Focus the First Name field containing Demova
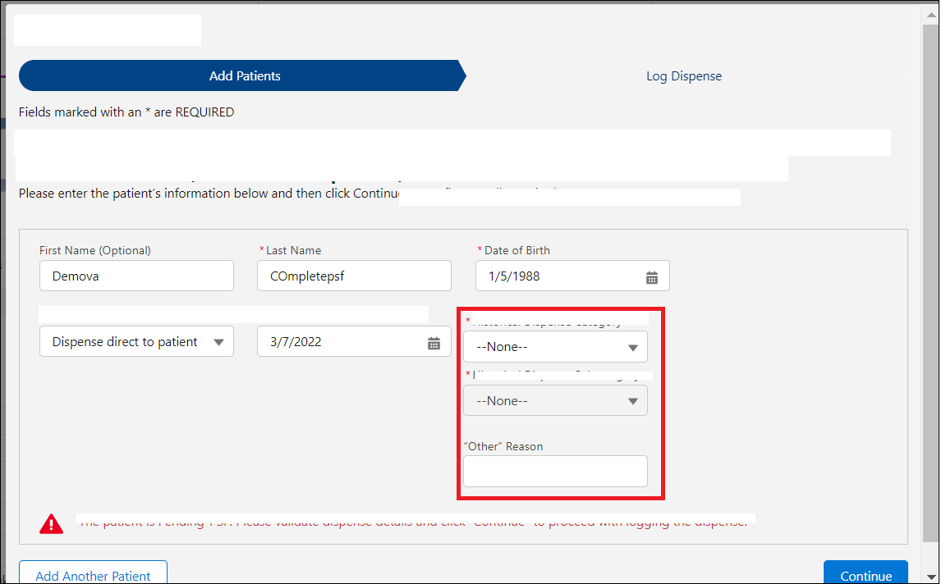The height and width of the screenshot is (584, 946). coord(136,276)
